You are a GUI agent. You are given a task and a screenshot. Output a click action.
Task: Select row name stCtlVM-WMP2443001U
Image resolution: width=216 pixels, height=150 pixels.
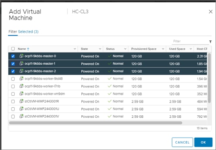pyautogui.click(x=42, y=109)
